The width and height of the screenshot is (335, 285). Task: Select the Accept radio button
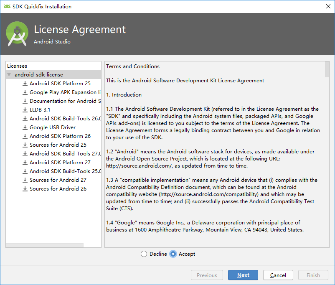pyautogui.click(x=173, y=254)
